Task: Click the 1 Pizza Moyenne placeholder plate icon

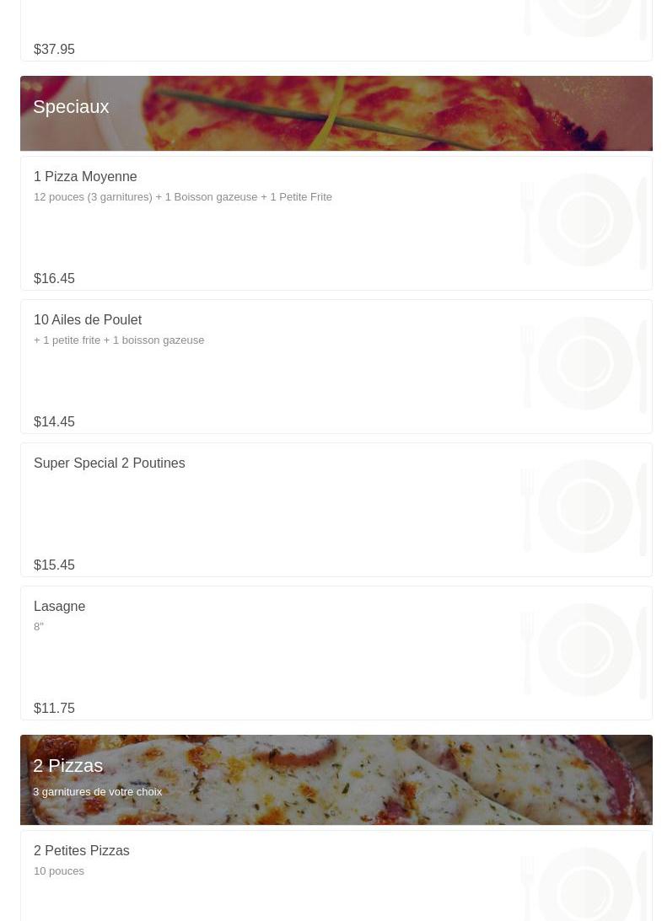Action: (584, 220)
